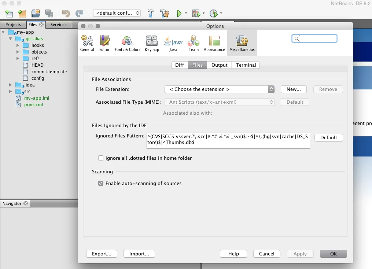Click the Import... button
The height and width of the screenshot is (269, 372).
(139, 254)
